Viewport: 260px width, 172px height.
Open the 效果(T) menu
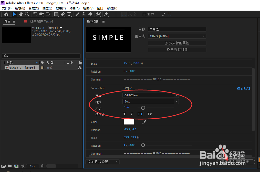coord(60,8)
